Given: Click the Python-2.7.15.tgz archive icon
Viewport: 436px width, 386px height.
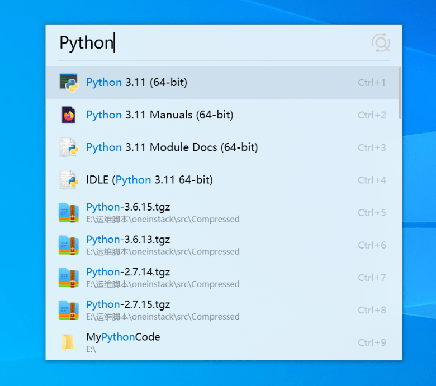Looking at the screenshot, I should [68, 310].
